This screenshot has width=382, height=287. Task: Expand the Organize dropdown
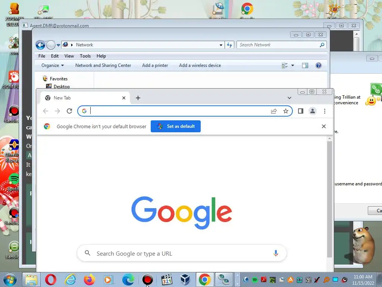tap(53, 65)
